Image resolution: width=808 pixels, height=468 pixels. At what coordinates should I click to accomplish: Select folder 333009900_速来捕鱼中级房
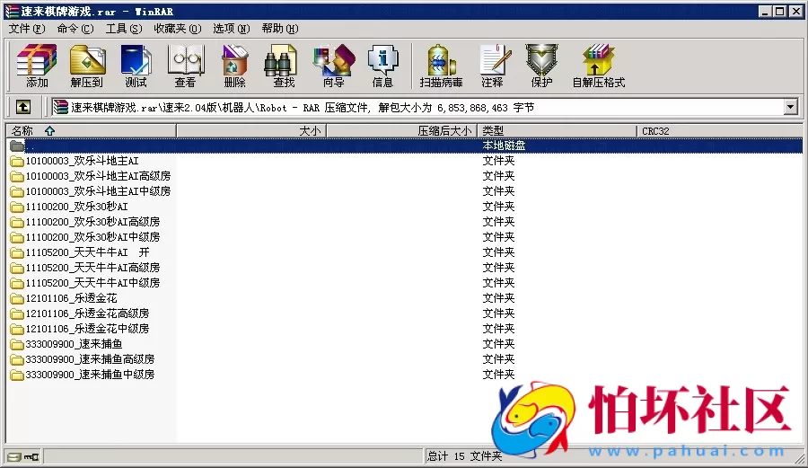point(90,375)
